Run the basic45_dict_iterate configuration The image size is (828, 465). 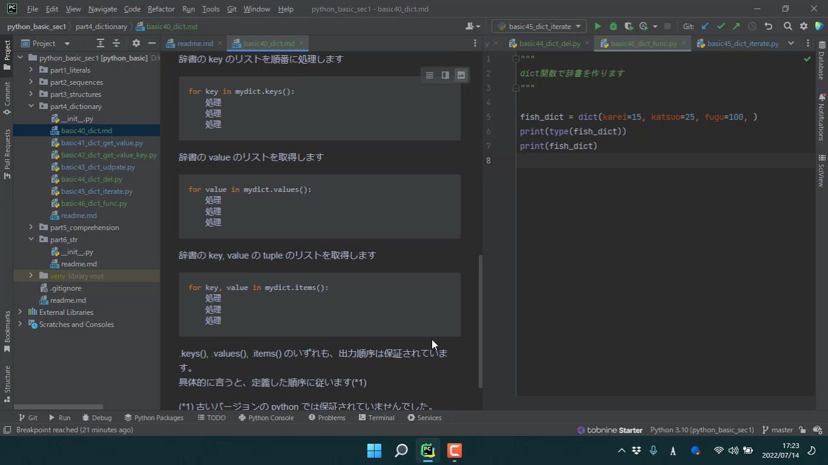[x=597, y=26]
